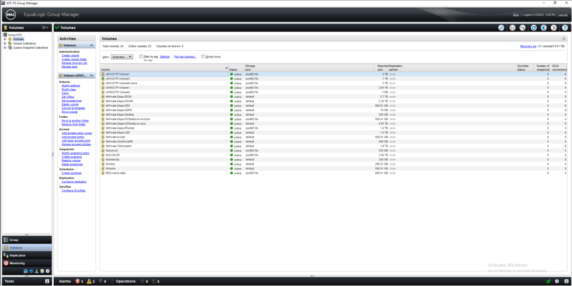Image resolution: width=572 pixels, height=286 pixels.
Task: Expand the Custom Snapshot Collections node
Action: coord(4,47)
